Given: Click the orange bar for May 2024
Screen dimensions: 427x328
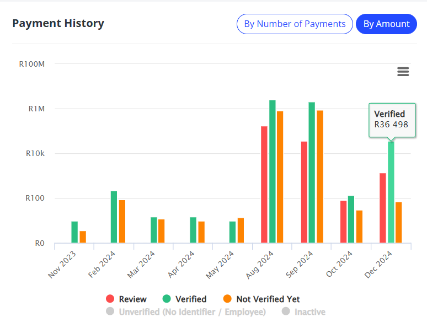Looking at the screenshot, I should [241, 230].
